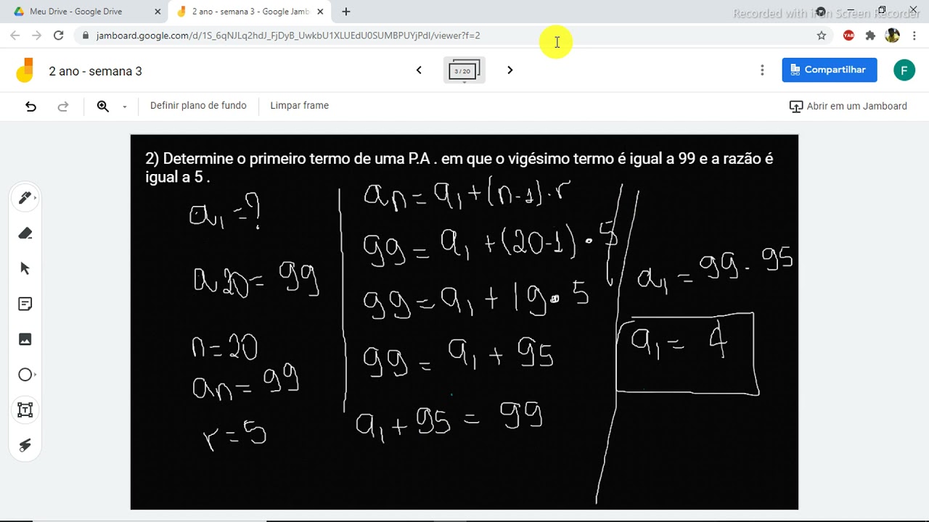This screenshot has height=522, width=929.
Task: Click the browser address bar URL
Action: (x=288, y=36)
